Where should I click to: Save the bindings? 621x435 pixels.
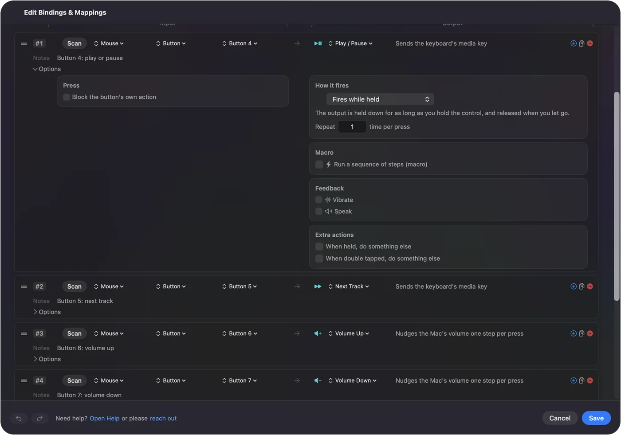(596, 418)
